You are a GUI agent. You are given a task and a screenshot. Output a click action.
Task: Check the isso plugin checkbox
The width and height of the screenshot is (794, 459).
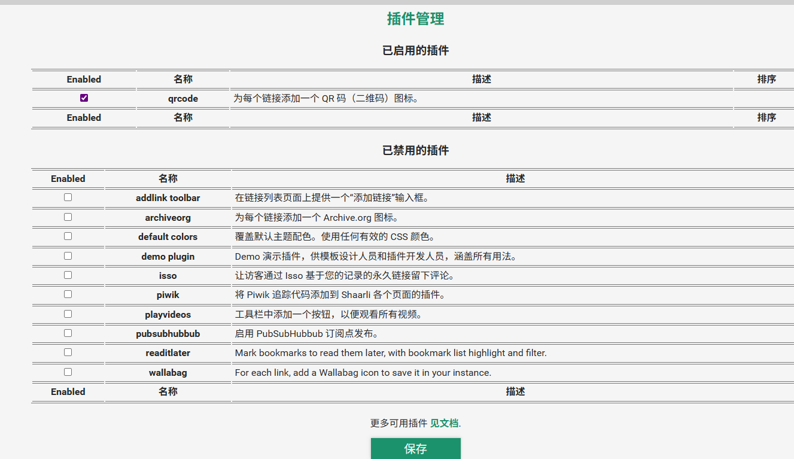coord(68,275)
